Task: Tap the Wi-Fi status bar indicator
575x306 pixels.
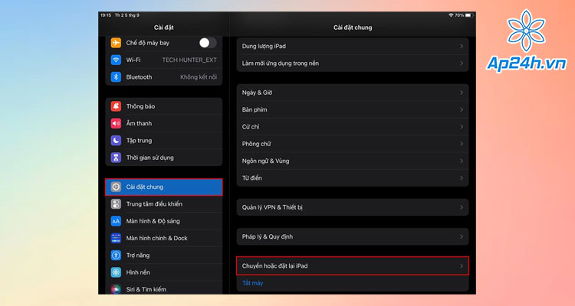Action: (x=451, y=15)
